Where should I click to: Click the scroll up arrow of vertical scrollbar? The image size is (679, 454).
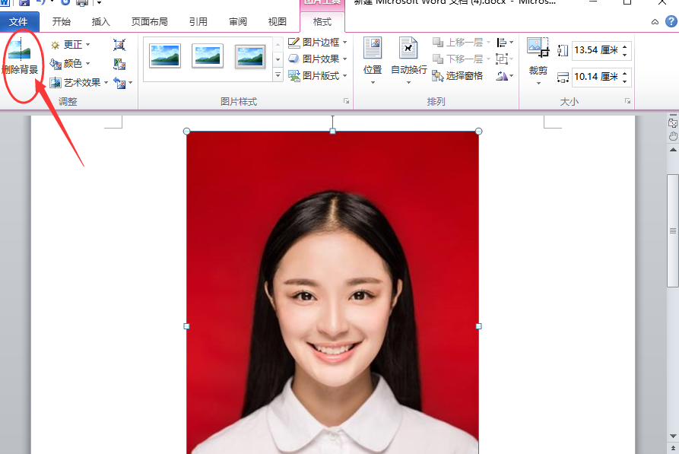point(673,150)
